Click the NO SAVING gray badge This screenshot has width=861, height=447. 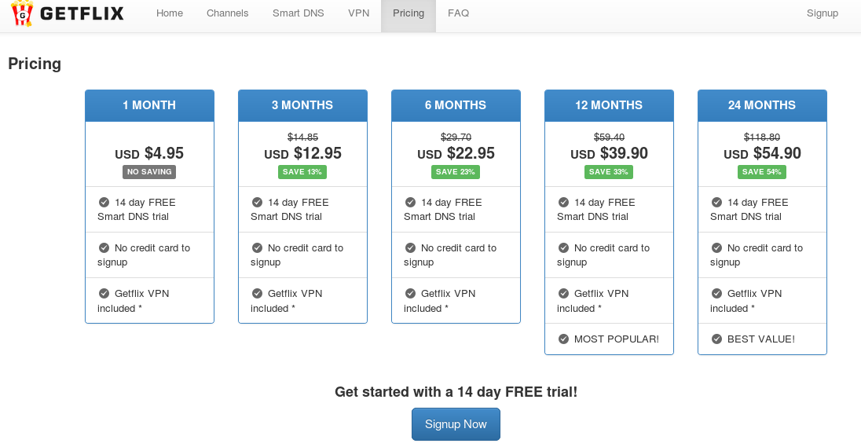149,172
